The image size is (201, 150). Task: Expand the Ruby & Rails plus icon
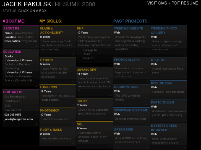pyautogui.click(x=73, y=143)
